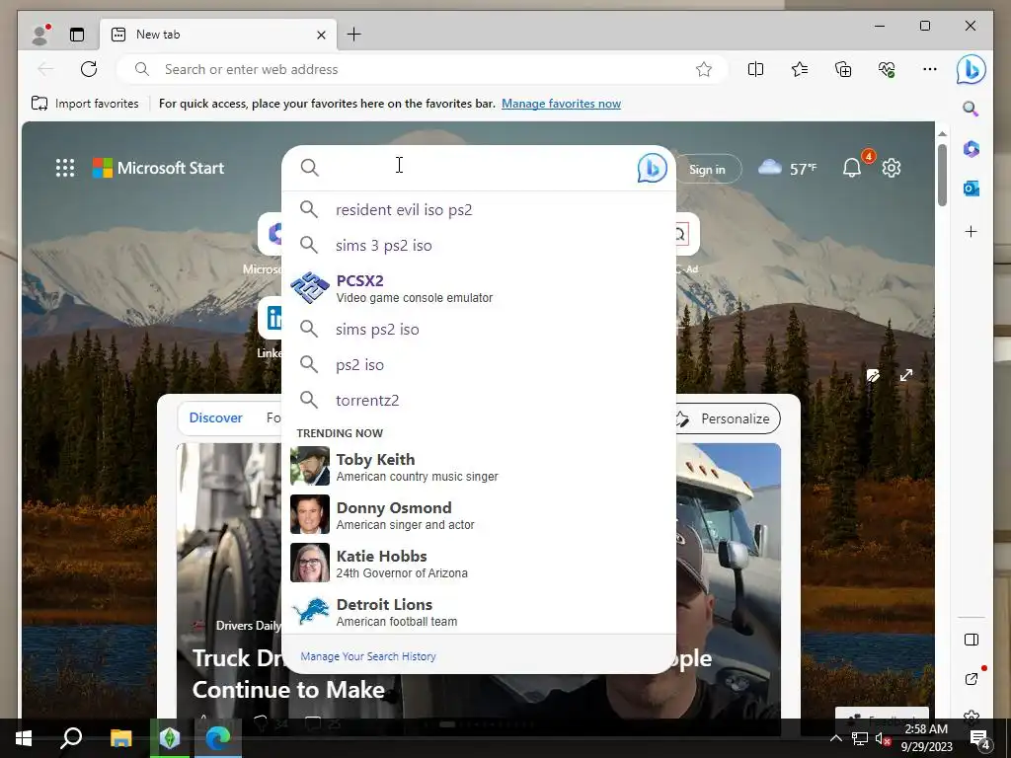Open notifications bell
Image resolution: width=1011 pixels, height=758 pixels.
852,168
